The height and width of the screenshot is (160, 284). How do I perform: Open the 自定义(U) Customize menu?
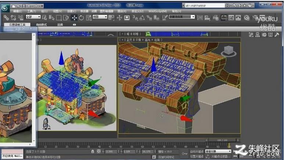tap(137, 11)
